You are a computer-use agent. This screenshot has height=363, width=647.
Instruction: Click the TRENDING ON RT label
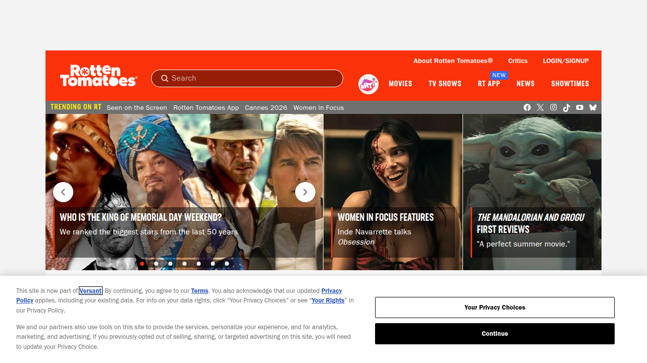76,107
